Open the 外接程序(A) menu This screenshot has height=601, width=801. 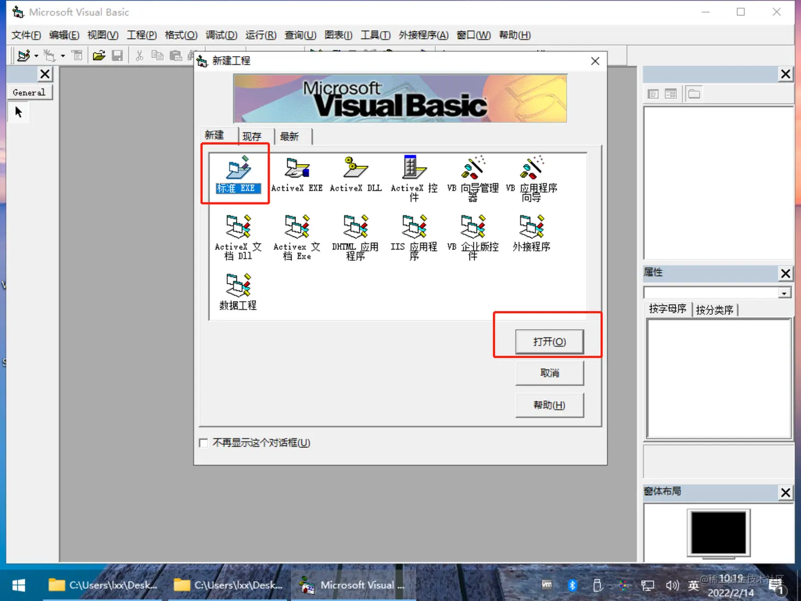pos(424,35)
